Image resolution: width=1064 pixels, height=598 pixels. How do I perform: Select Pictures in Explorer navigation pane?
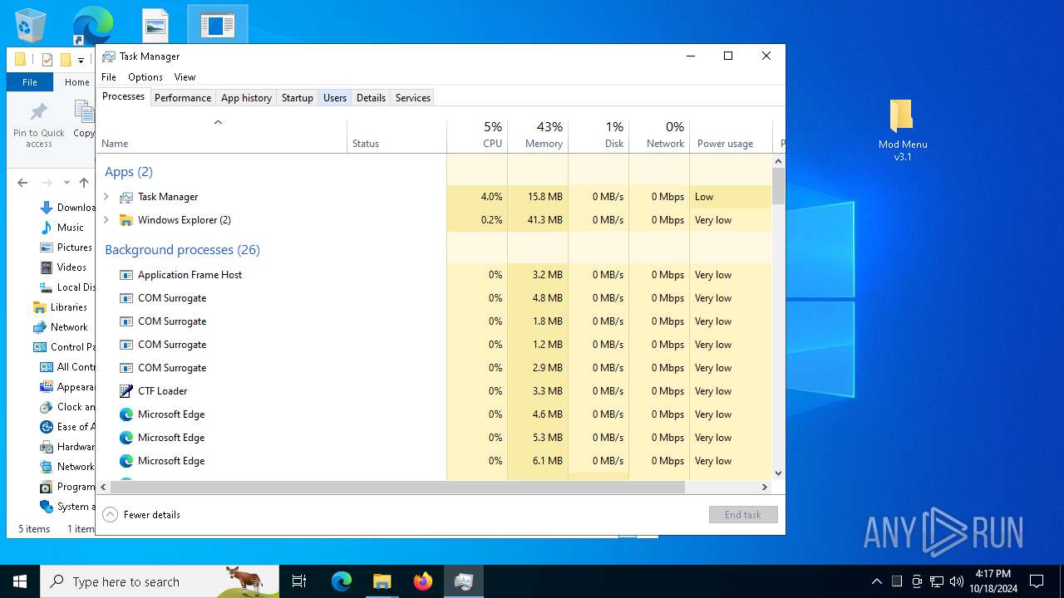[66, 248]
